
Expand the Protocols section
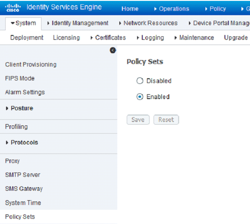pos(22,143)
